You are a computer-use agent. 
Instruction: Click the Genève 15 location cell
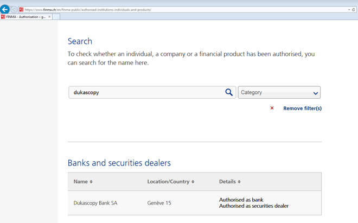tap(159, 203)
